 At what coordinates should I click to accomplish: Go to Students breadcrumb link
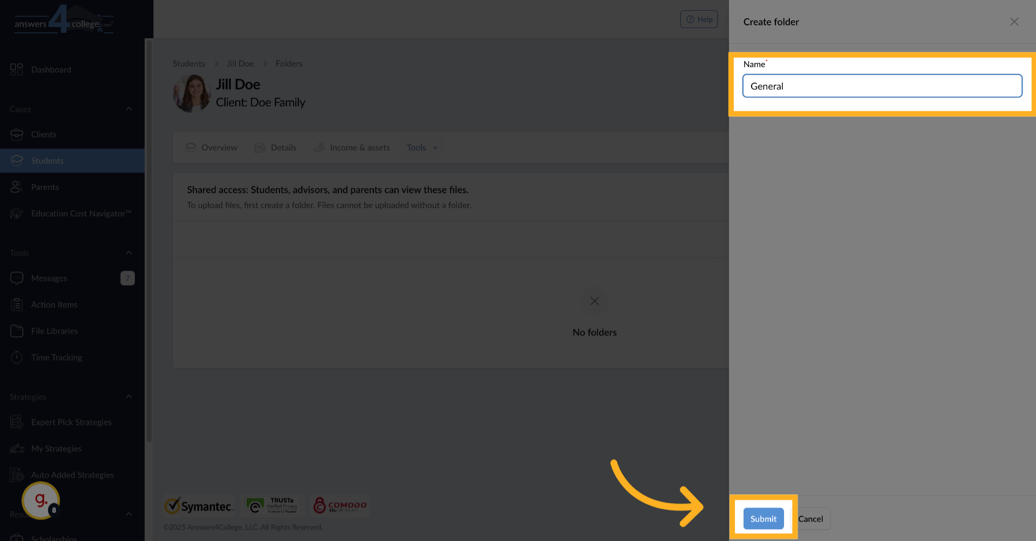(x=189, y=64)
